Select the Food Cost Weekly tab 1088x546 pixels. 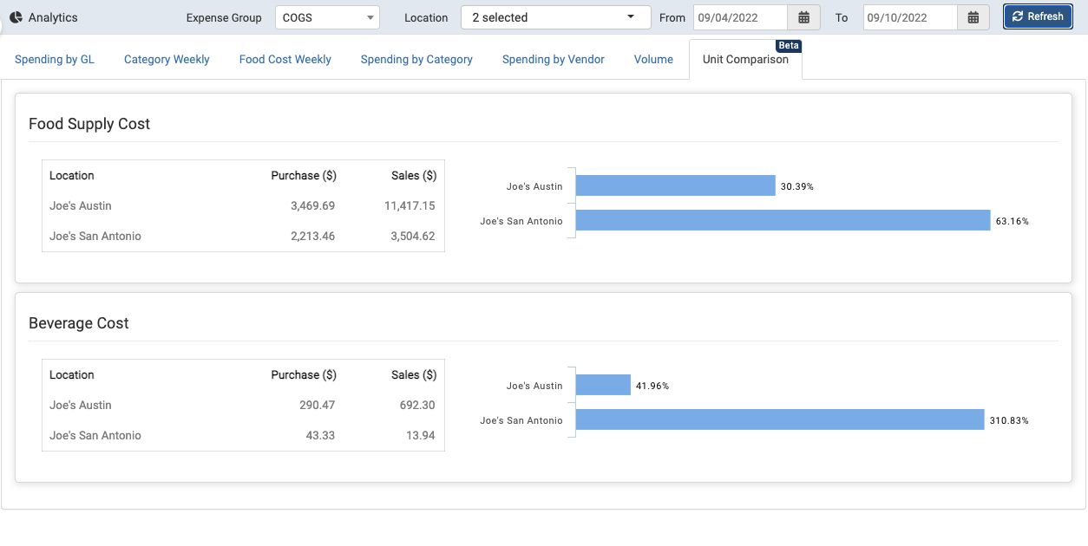pyautogui.click(x=285, y=59)
